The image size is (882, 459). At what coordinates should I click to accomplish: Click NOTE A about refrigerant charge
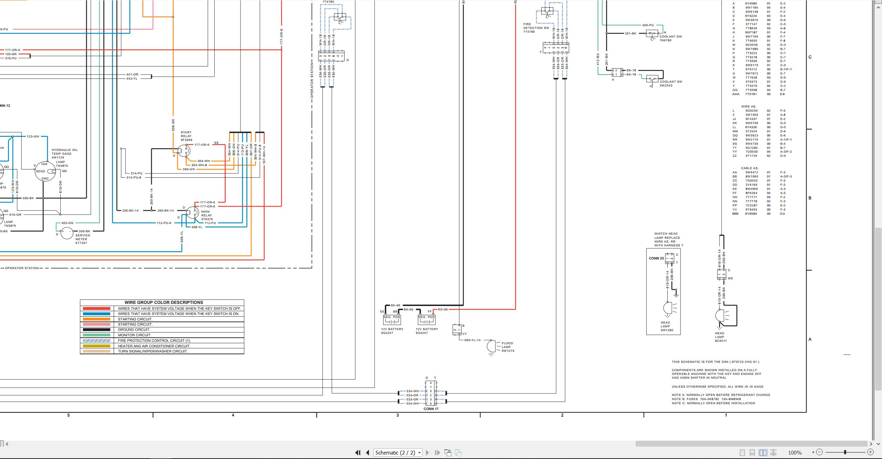pyautogui.click(x=721, y=395)
